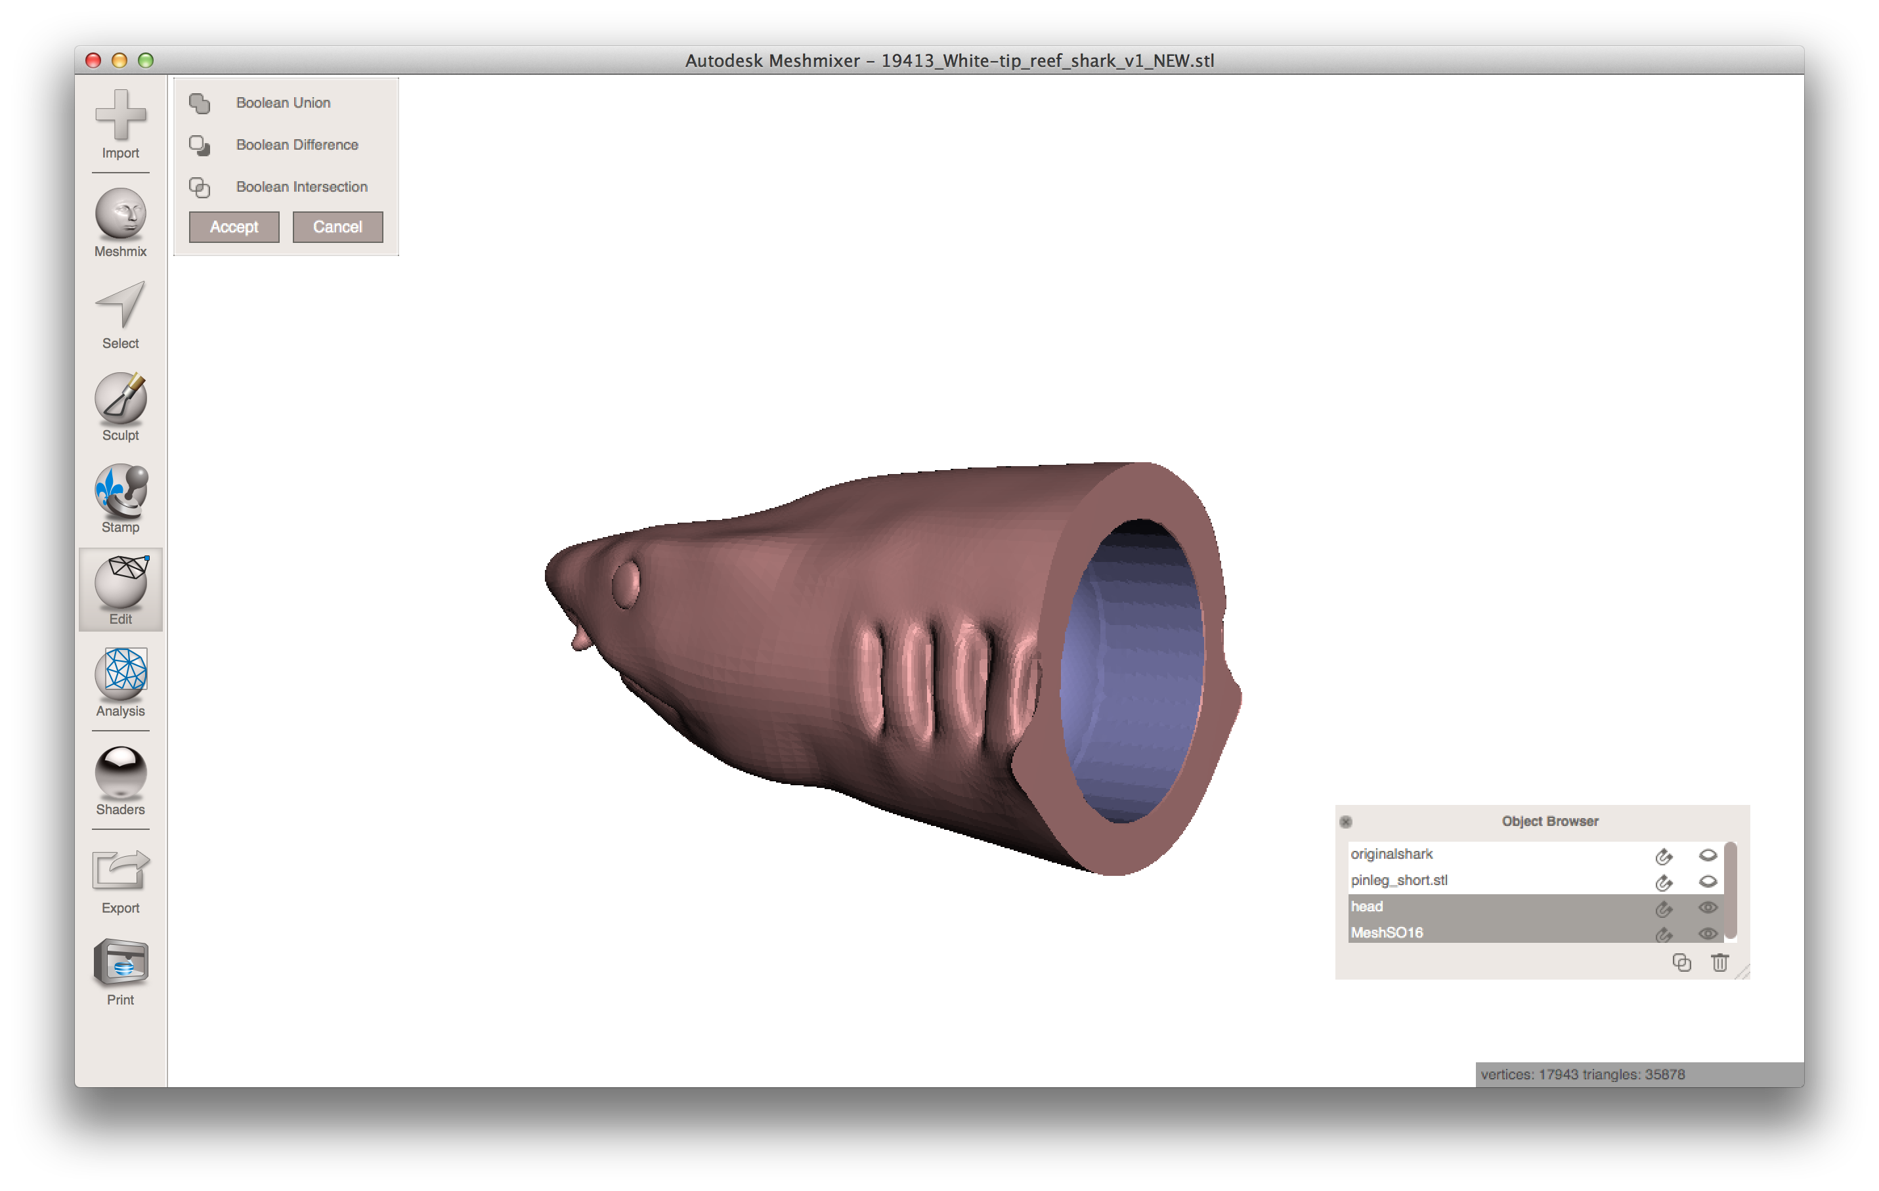Toggle visibility of MeshSO16 object
The width and height of the screenshot is (1879, 1191).
(x=1708, y=934)
